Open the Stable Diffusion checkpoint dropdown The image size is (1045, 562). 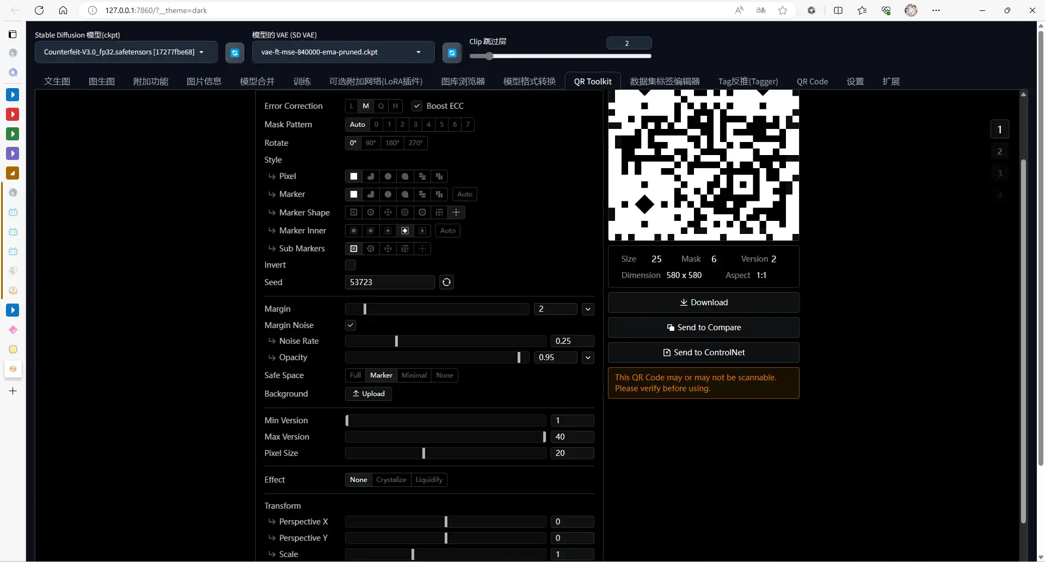click(126, 52)
